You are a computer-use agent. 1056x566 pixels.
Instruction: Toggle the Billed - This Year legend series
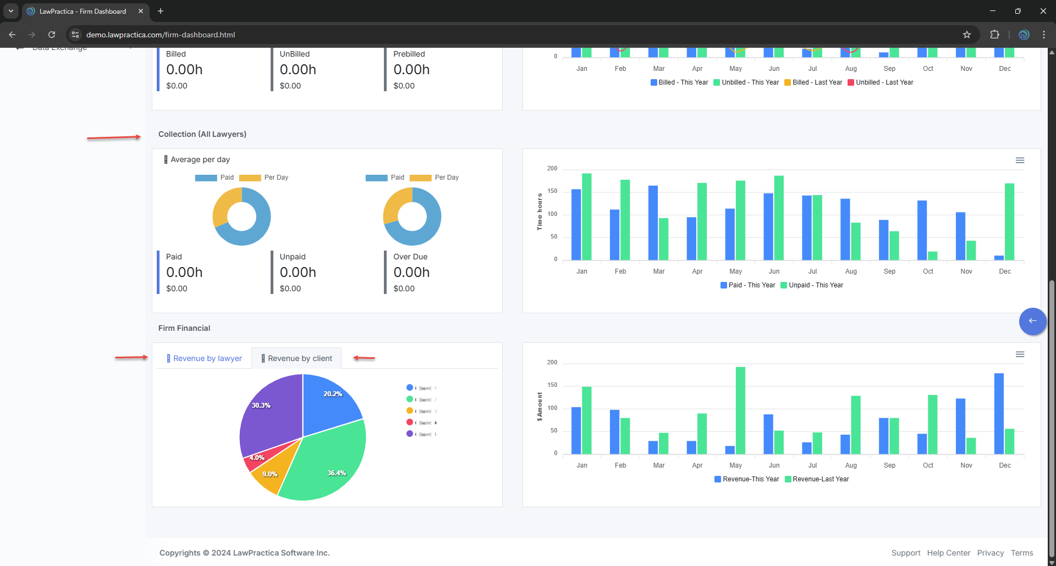click(679, 82)
